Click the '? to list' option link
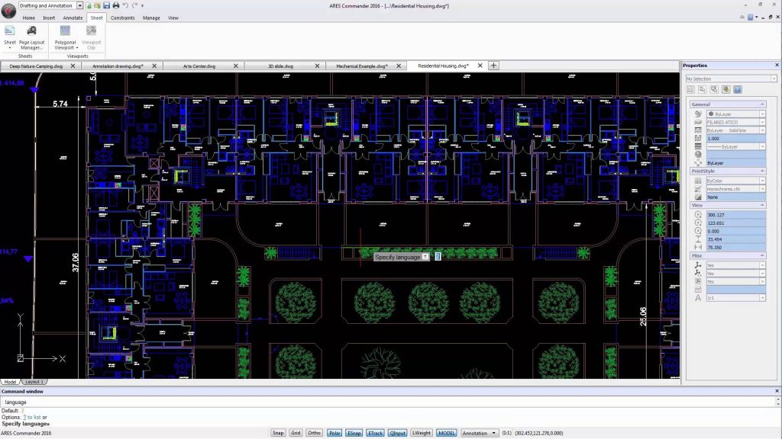Screen dimensions: 782x439 tap(32, 417)
